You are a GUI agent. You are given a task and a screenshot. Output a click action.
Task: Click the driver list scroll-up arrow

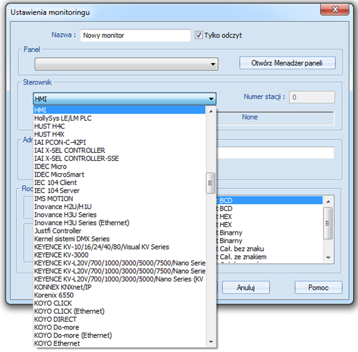(x=211, y=111)
